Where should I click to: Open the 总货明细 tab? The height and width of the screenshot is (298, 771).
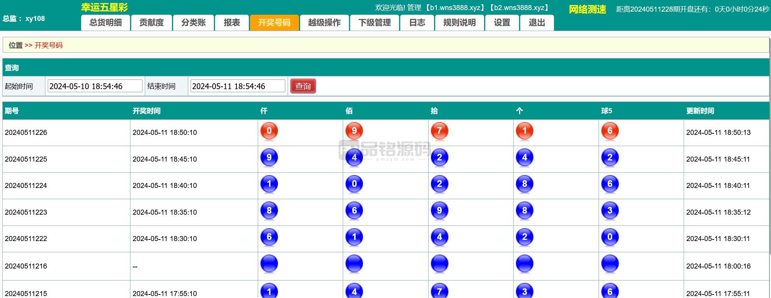(106, 23)
